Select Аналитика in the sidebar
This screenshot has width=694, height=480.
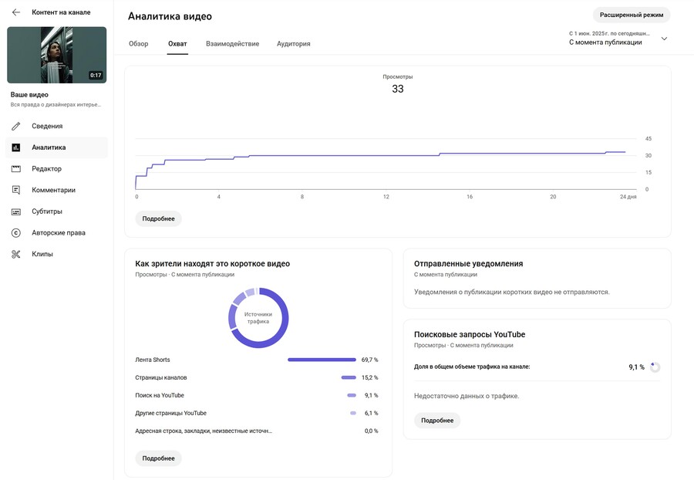coord(56,147)
